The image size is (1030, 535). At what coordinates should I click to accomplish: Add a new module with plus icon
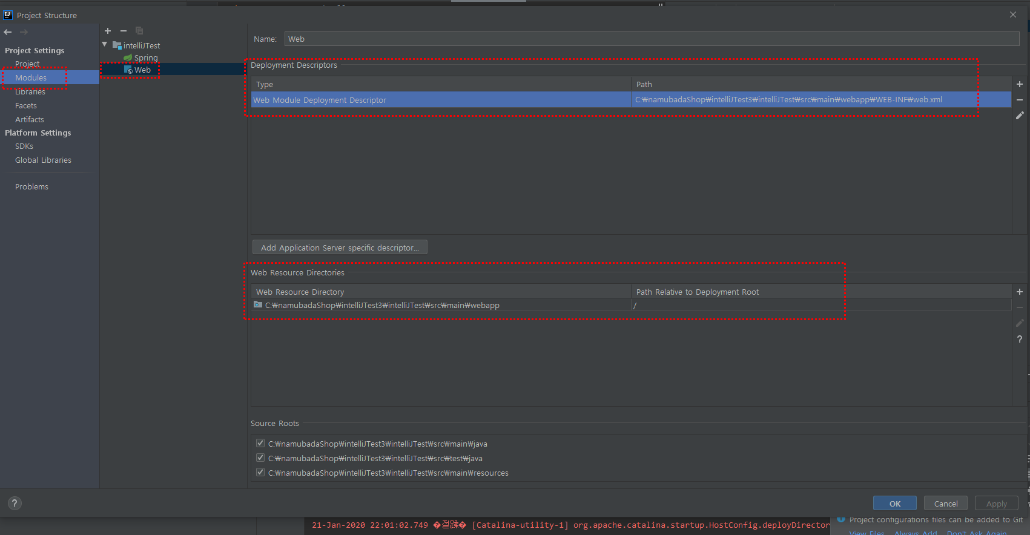coord(108,31)
